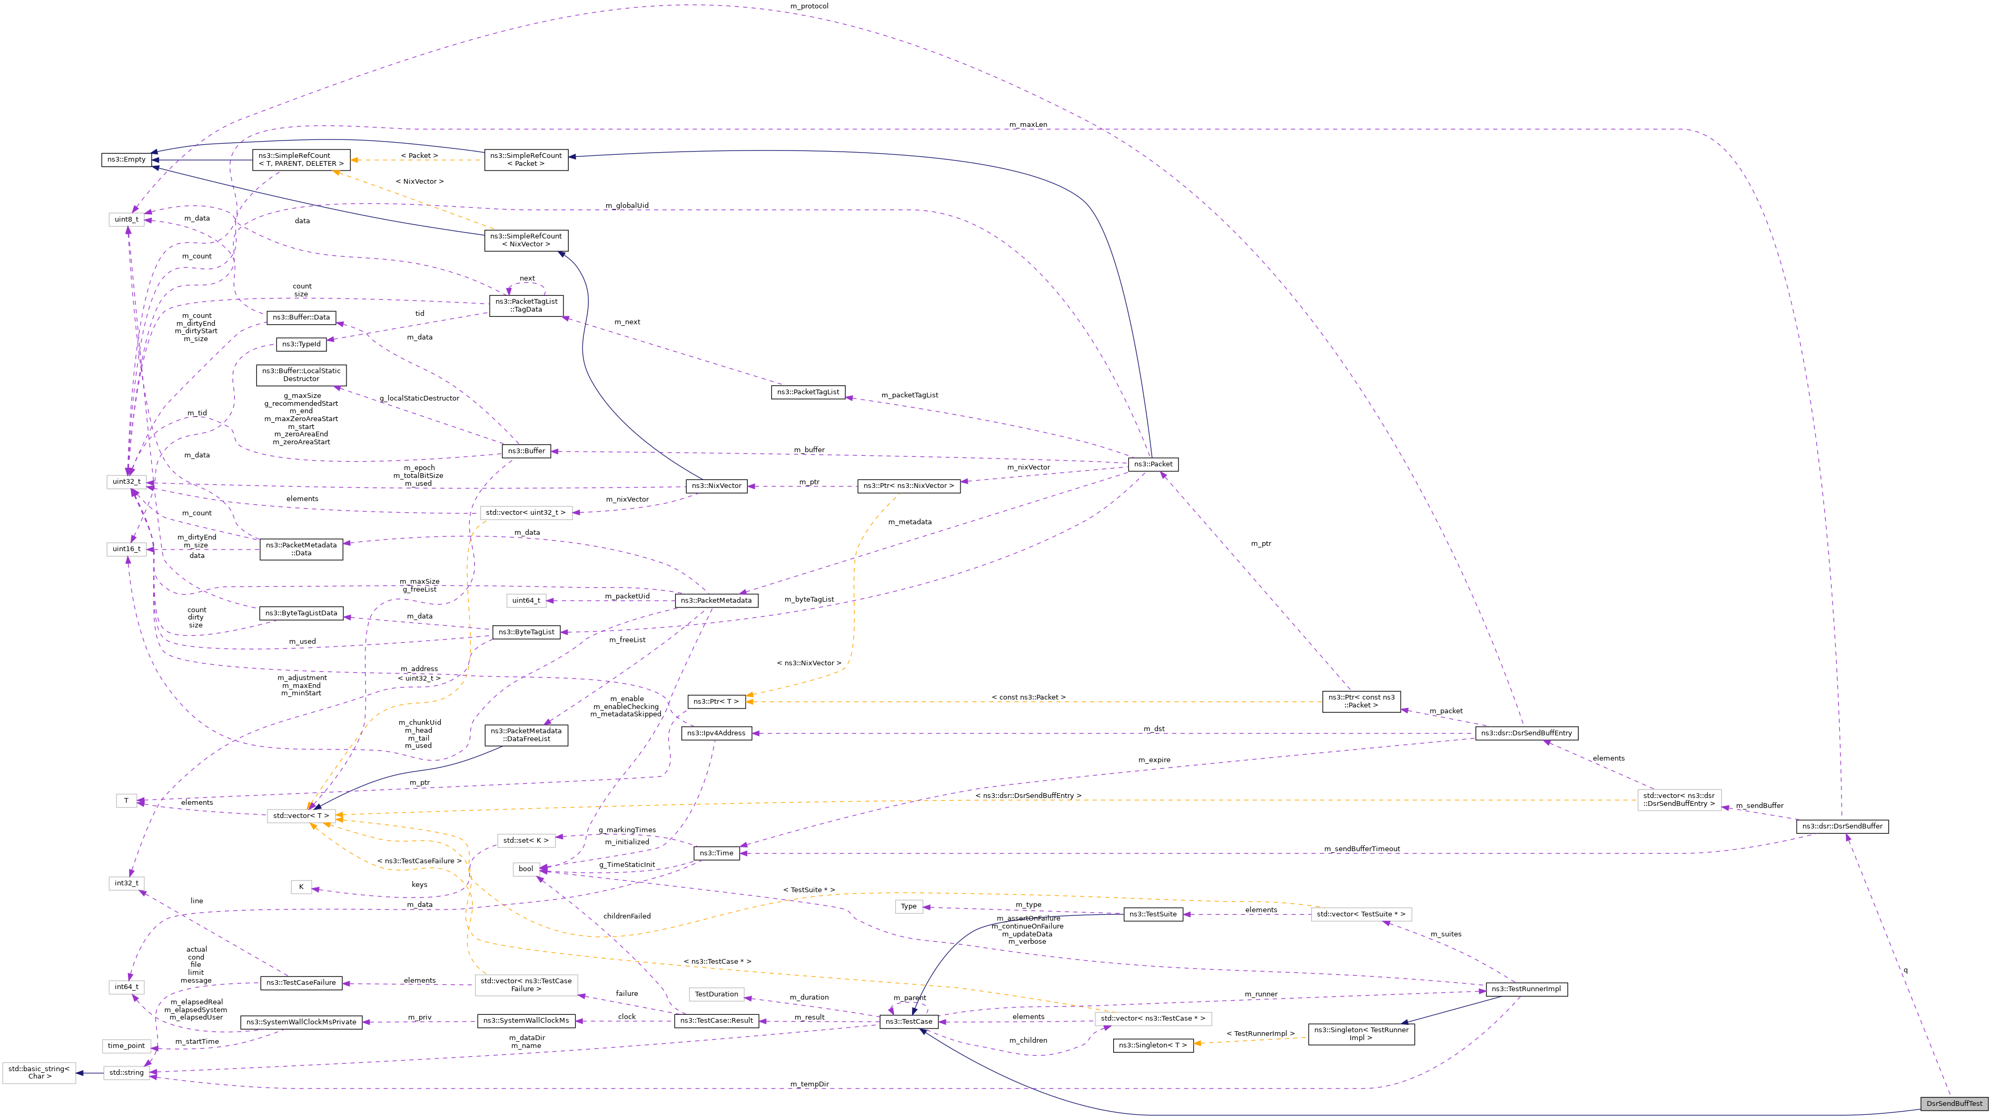Screen dimensions: 1991x1118
Task: Click the ns3::ByteTagListData node
Action: [301, 613]
